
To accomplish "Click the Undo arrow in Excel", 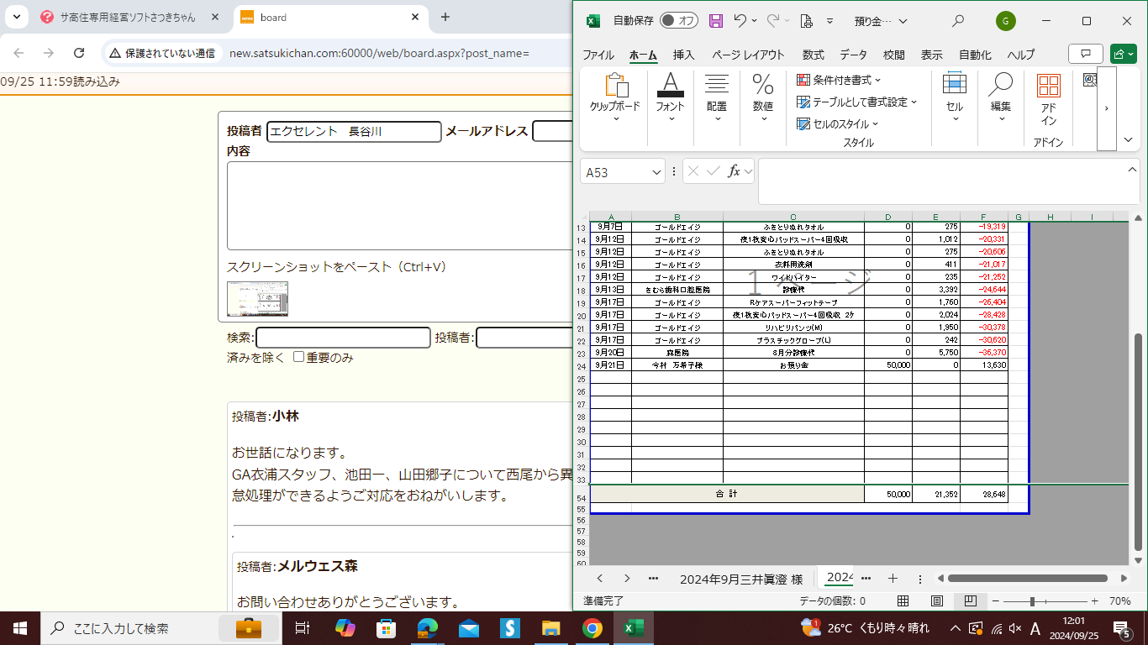I will (x=740, y=21).
